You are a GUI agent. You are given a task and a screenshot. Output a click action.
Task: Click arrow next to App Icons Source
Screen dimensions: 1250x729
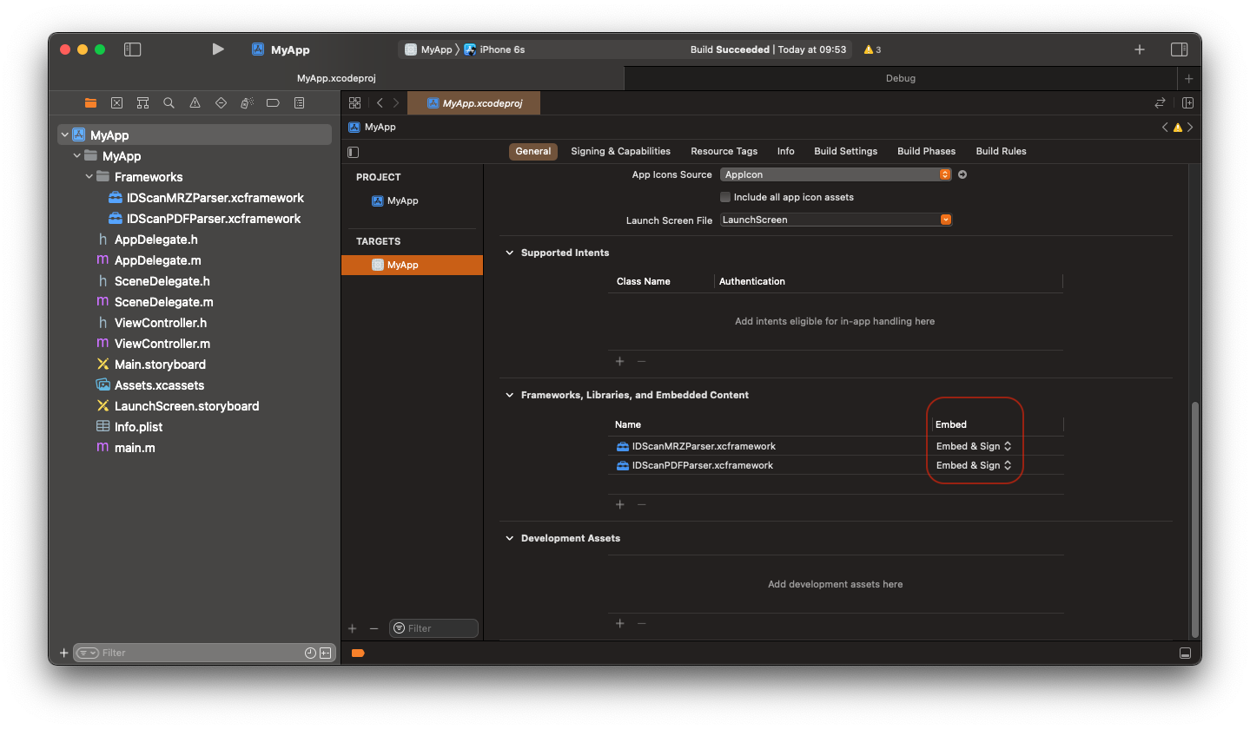tap(962, 174)
